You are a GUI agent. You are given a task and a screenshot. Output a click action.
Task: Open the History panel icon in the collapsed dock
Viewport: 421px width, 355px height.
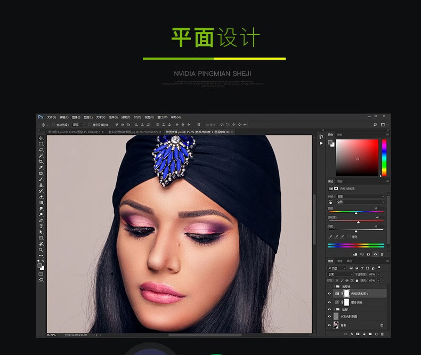tap(321, 136)
